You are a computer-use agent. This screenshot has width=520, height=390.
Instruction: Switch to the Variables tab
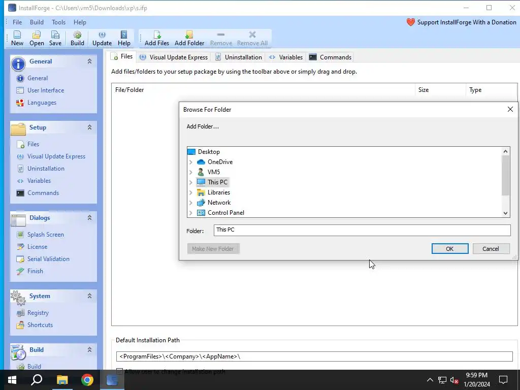tap(286, 57)
